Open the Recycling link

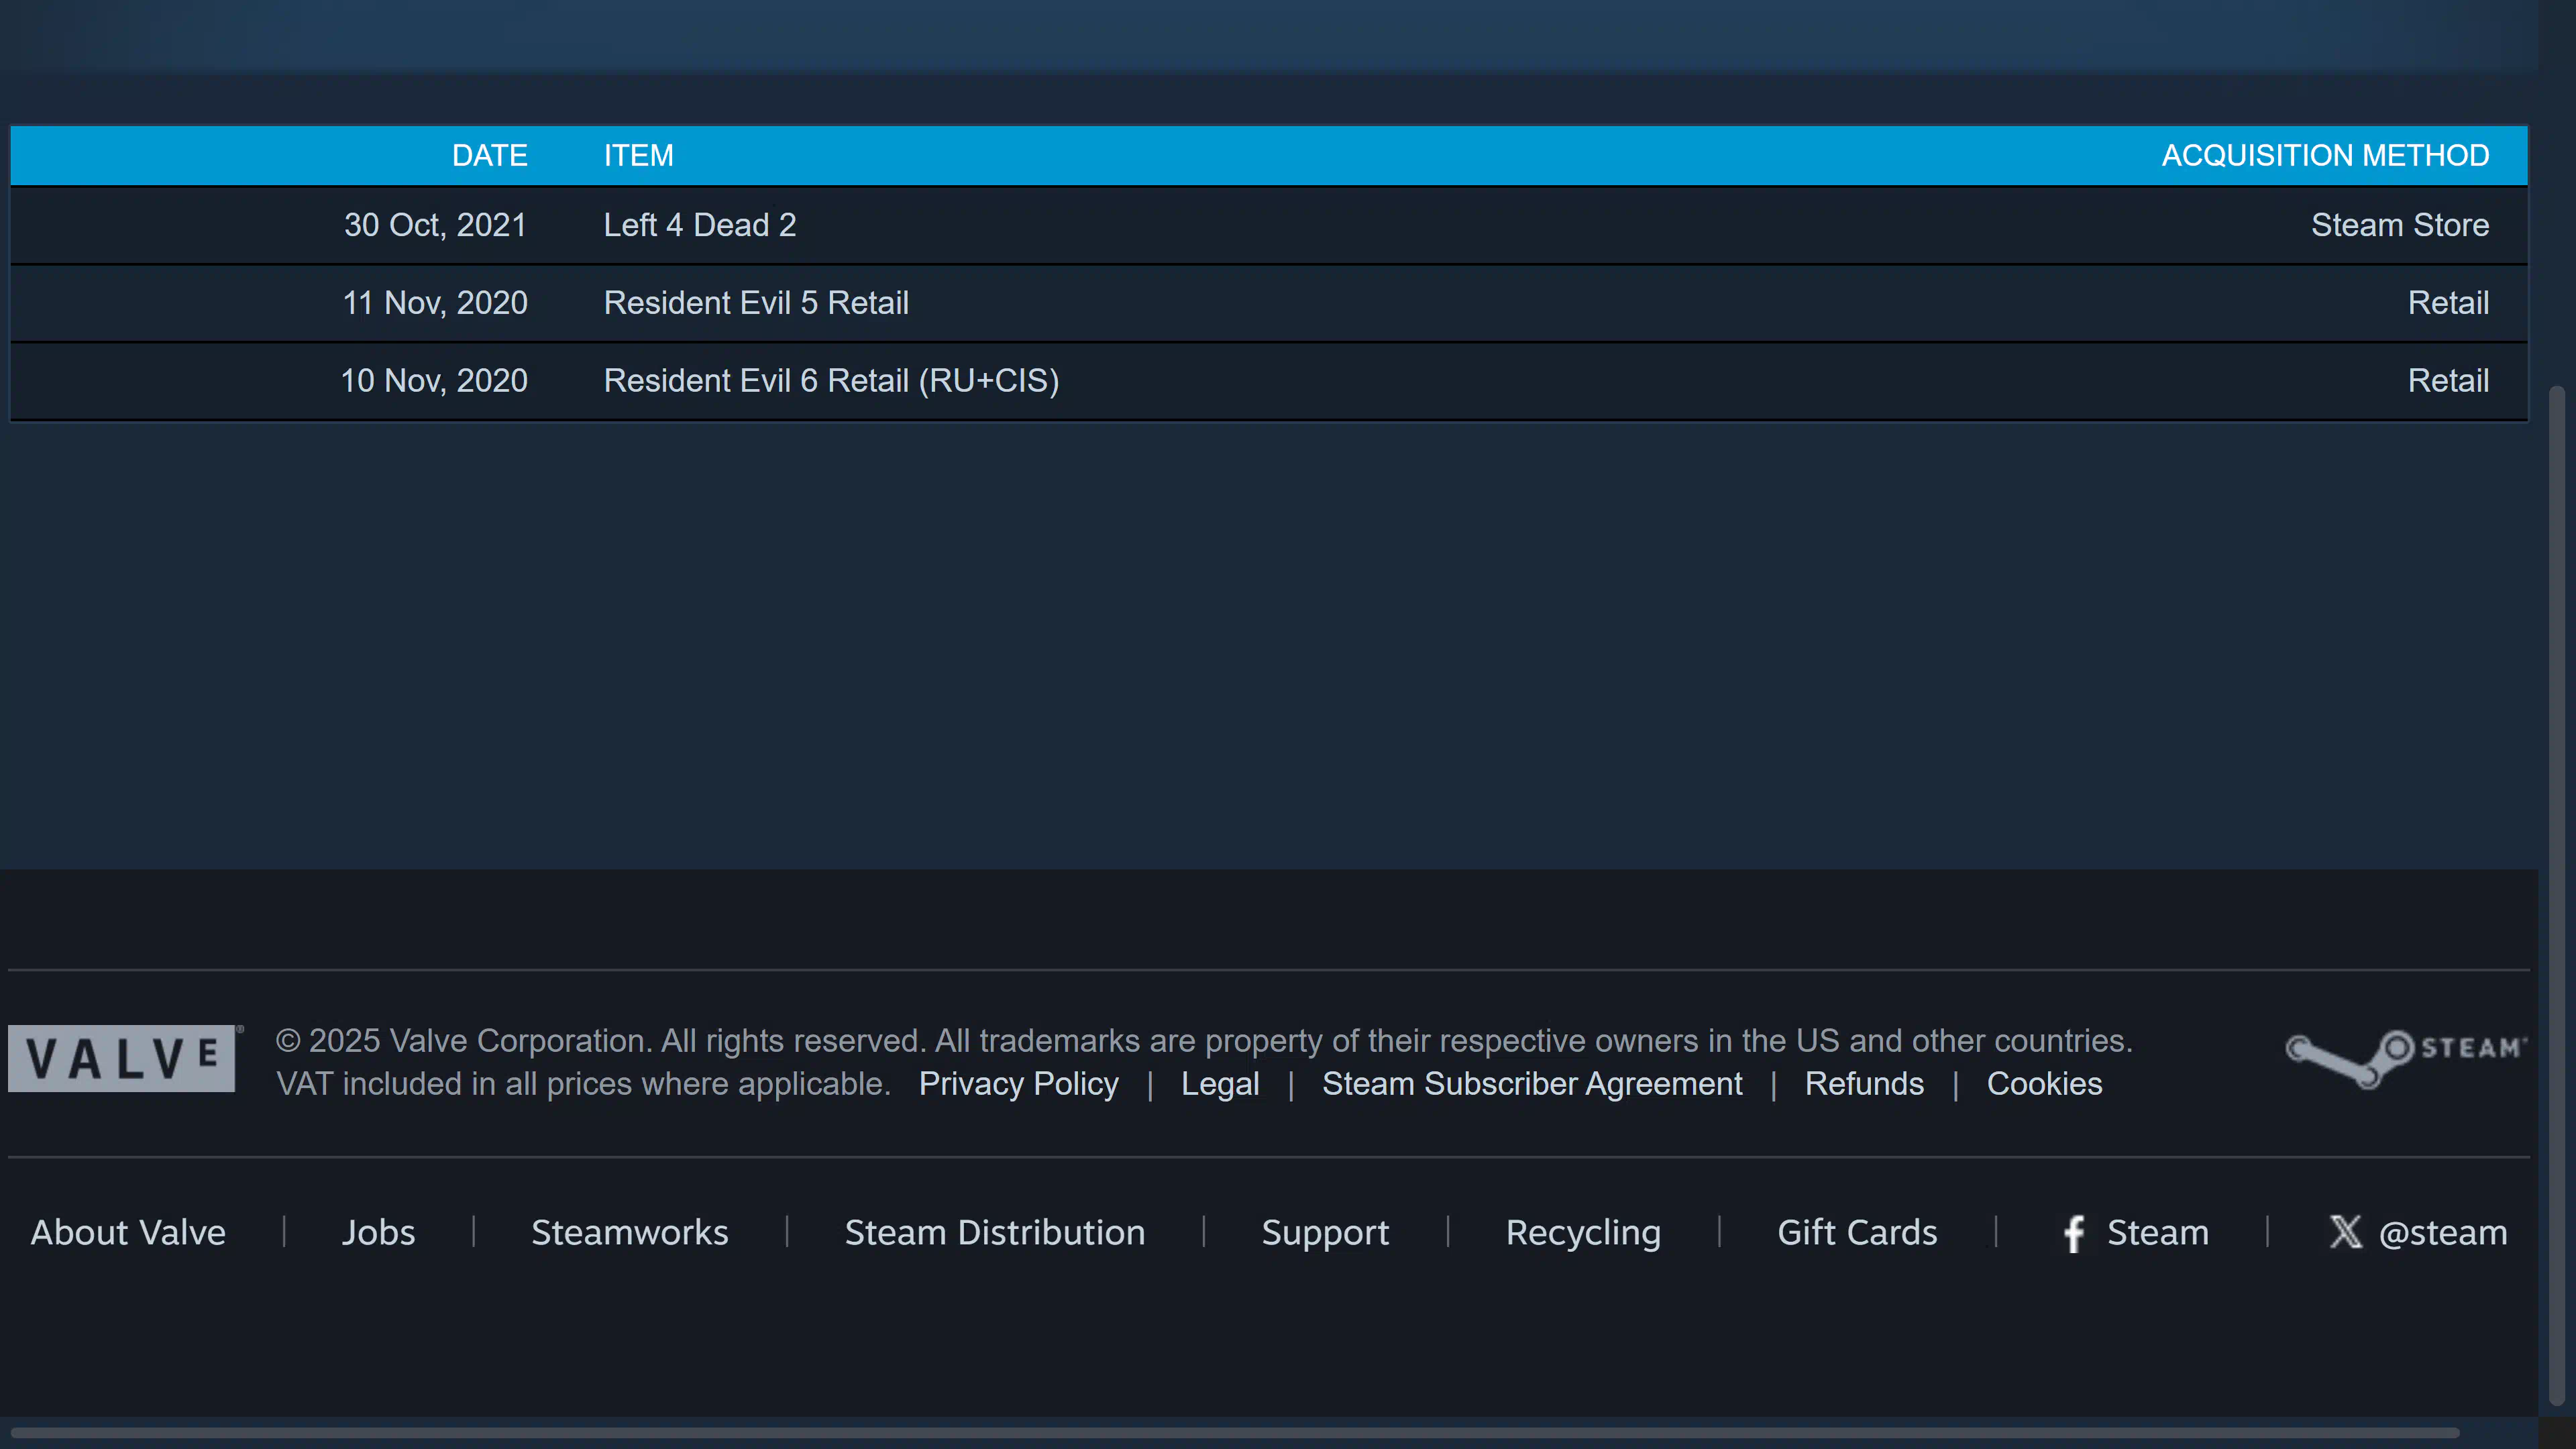pos(1583,1233)
